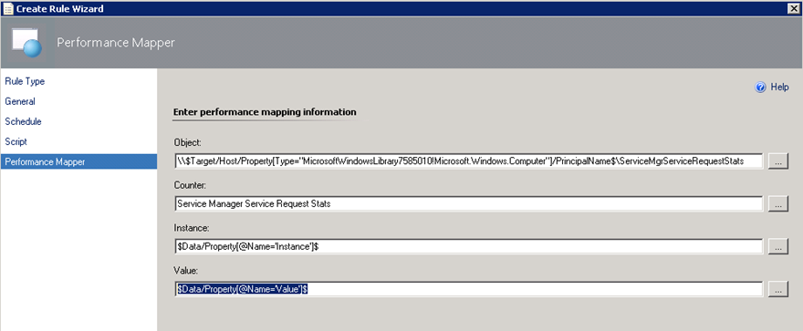Select the Performance Mapper step
The width and height of the screenshot is (803, 331).
(x=78, y=161)
